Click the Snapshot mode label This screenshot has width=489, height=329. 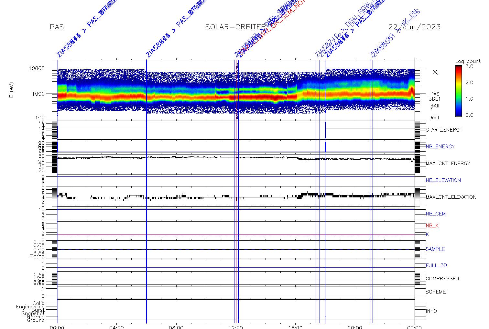(x=33, y=314)
